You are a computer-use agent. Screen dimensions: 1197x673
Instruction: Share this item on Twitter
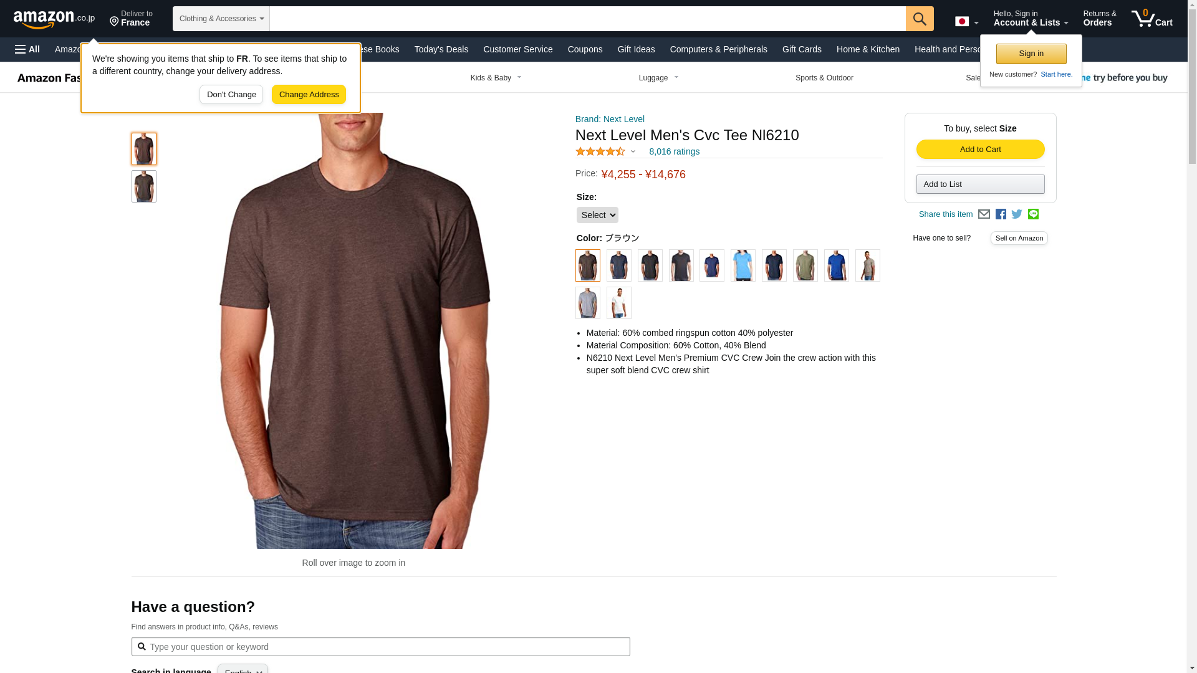1017,214
